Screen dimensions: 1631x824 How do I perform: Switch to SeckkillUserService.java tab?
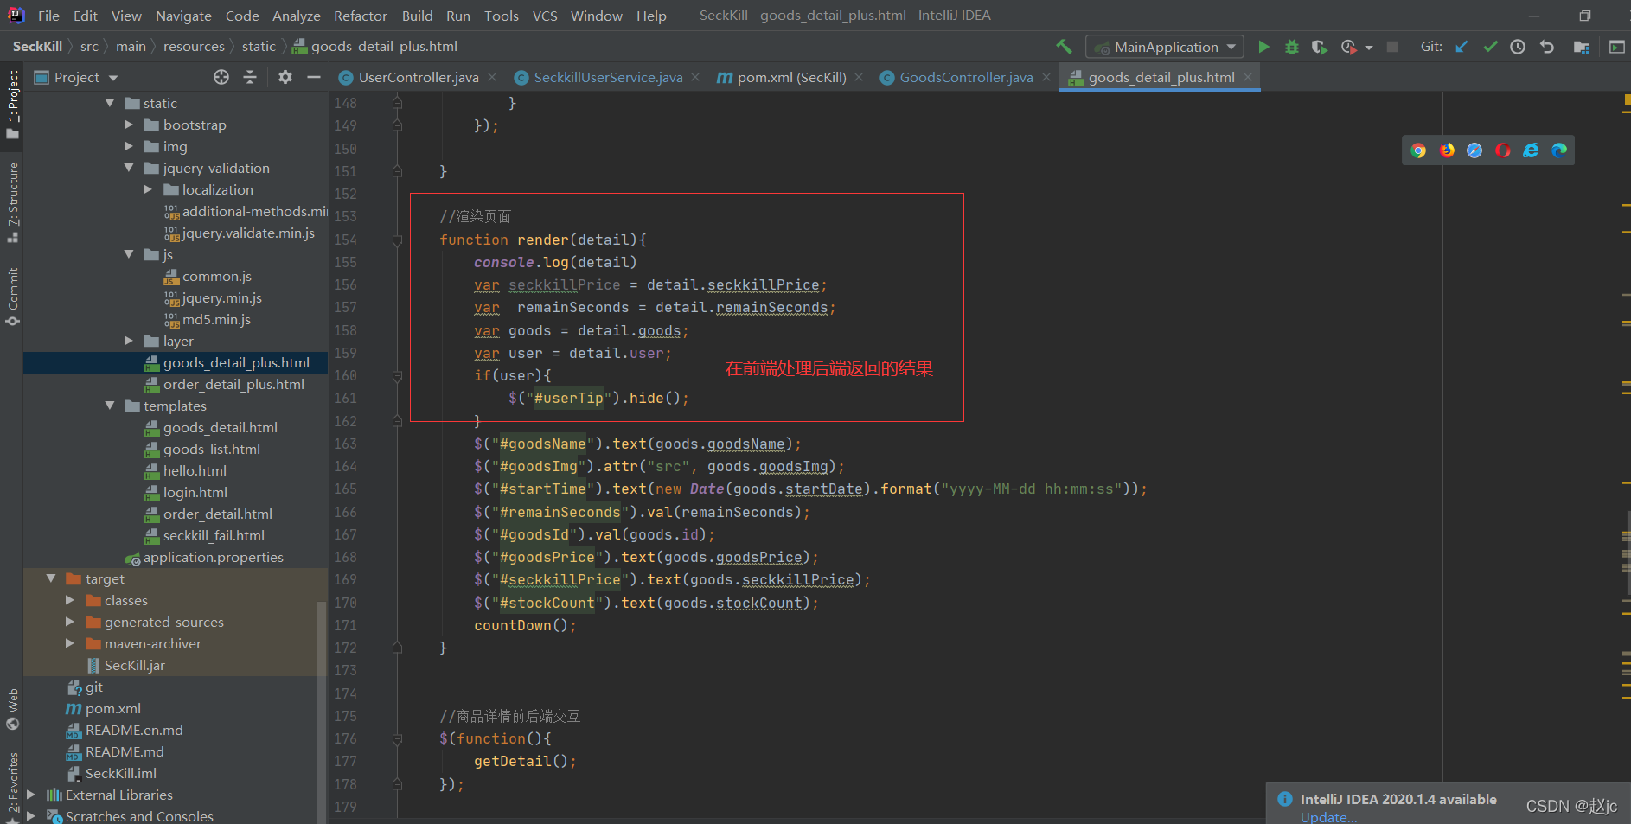coord(607,77)
